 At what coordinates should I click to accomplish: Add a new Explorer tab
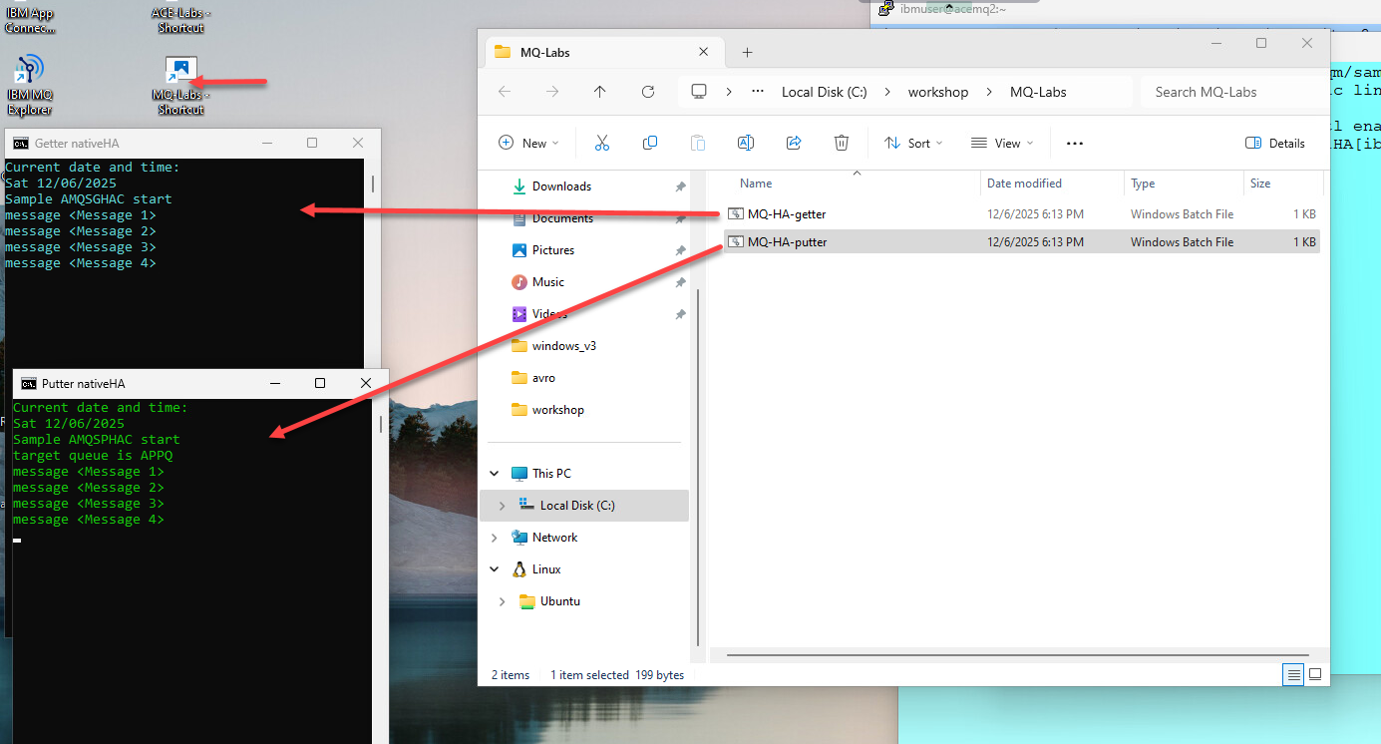[747, 52]
